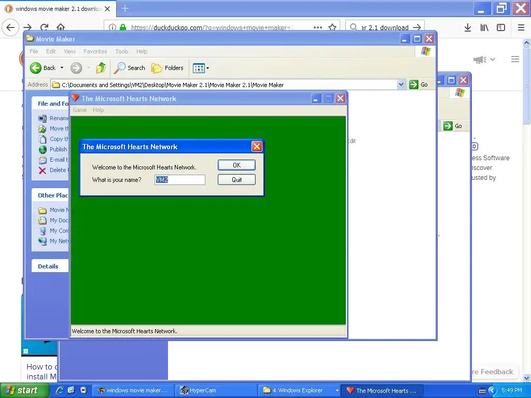Expand the explorer address bar dropdown
Image resolution: width=531 pixels, height=398 pixels.
(x=401, y=84)
